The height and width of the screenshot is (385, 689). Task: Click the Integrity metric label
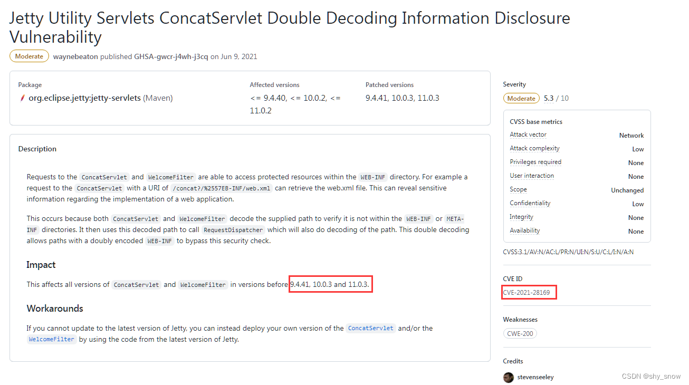tap(521, 217)
